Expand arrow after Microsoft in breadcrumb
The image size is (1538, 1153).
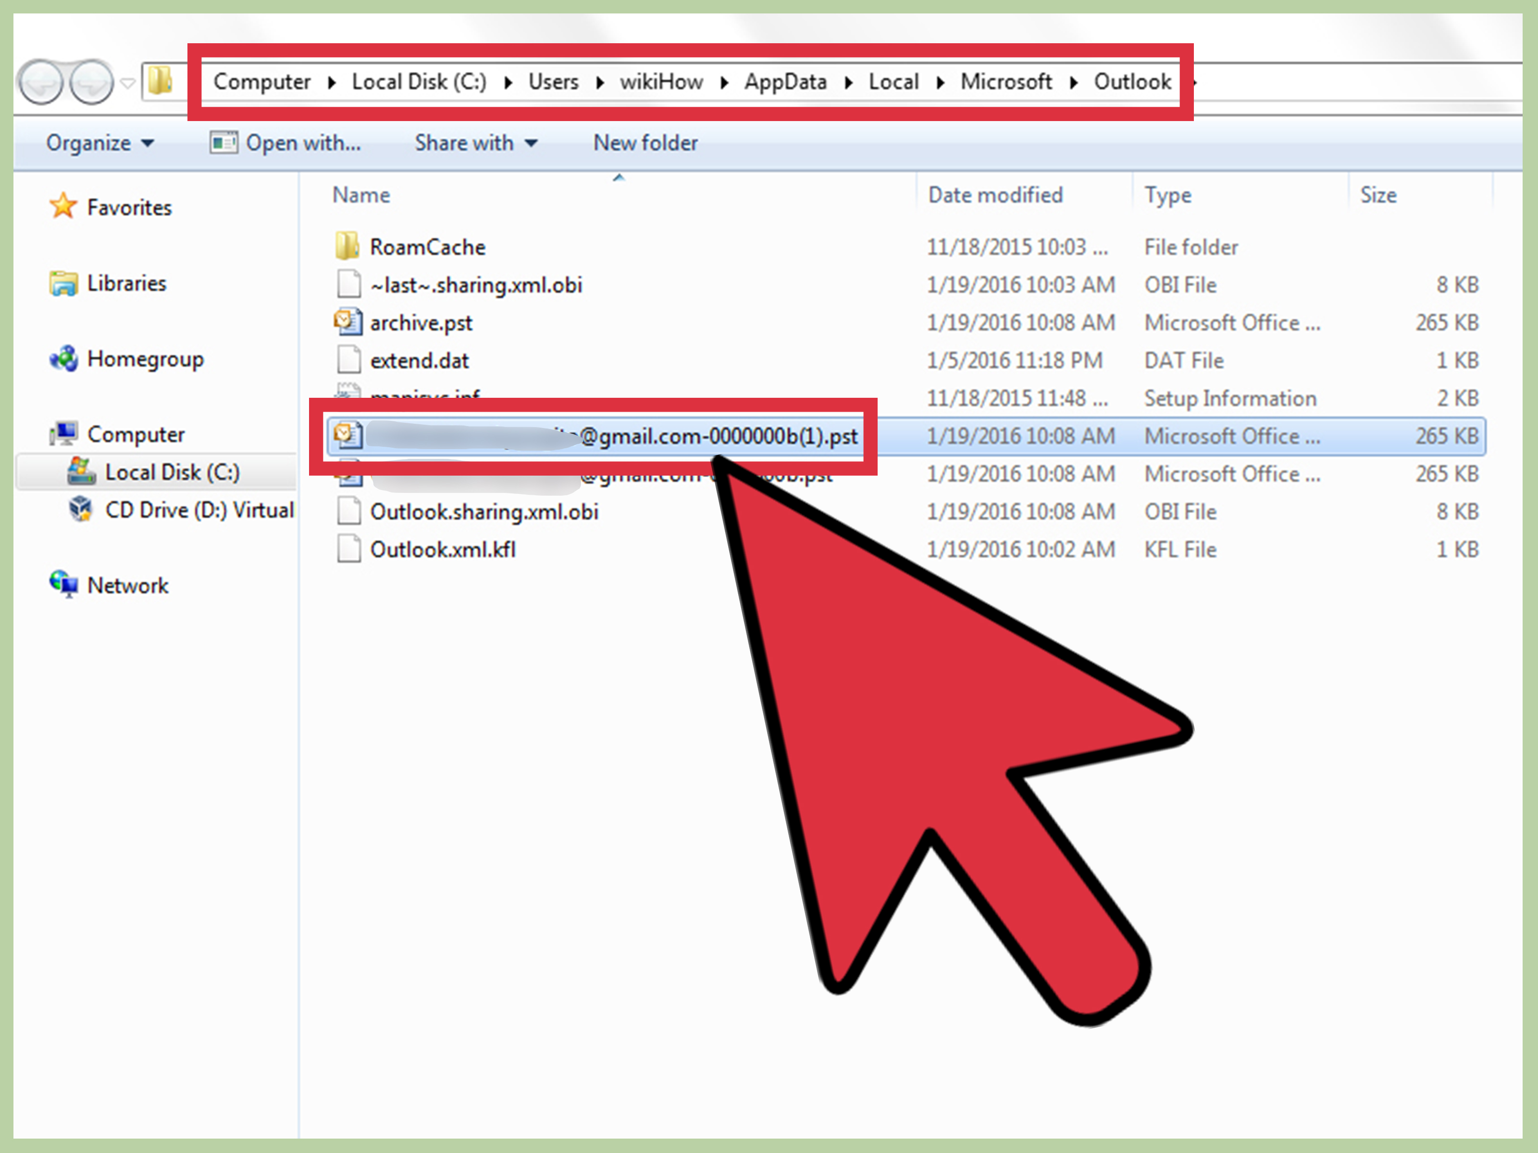[1074, 84]
